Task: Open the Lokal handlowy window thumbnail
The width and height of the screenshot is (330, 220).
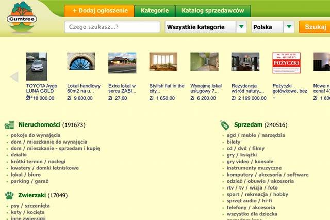Action: [x=81, y=61]
